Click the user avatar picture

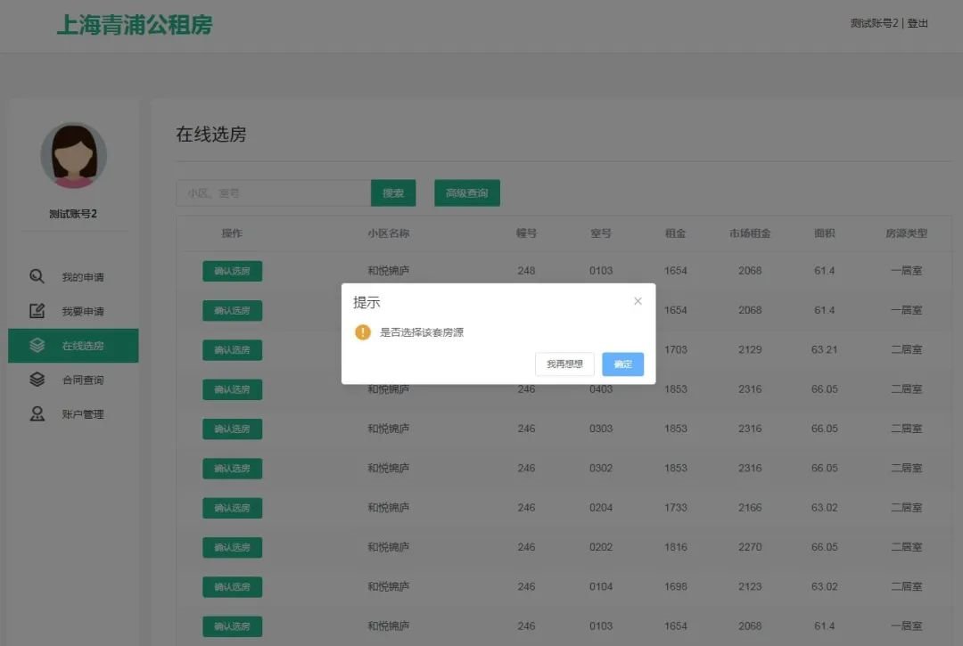click(x=73, y=156)
